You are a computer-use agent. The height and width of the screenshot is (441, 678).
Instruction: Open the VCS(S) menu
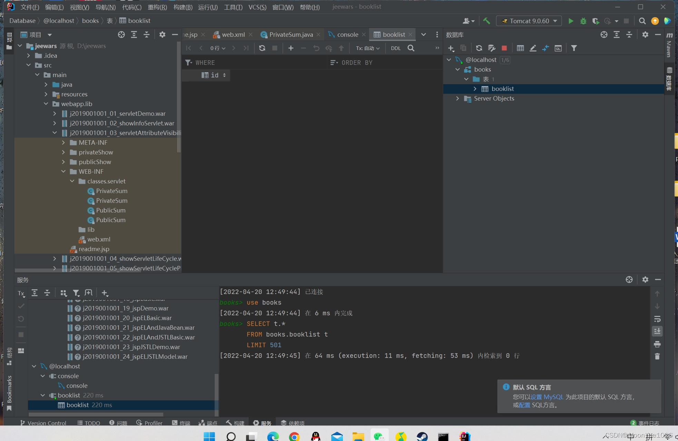257,7
